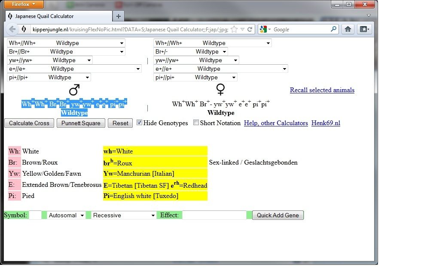Open the male Wh+//Wh+ Wildtype dropdown
Screen dimensions: 433x270
pos(66,43)
